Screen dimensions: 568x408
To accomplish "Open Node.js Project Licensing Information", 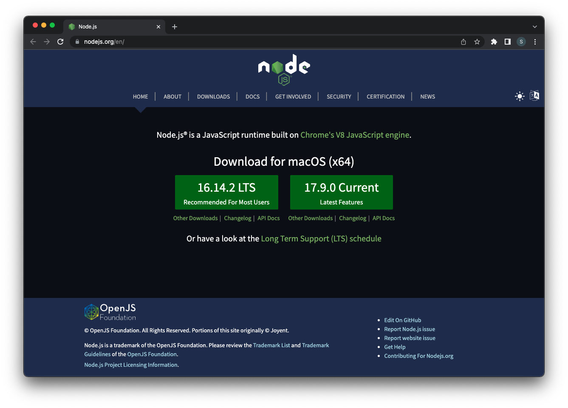I will click(131, 365).
